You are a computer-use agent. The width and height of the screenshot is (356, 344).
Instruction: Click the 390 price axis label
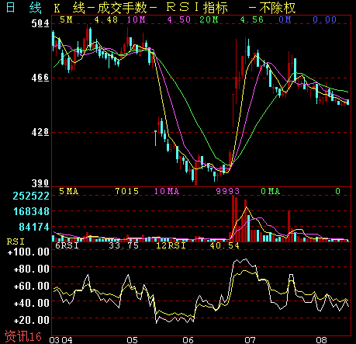point(40,183)
